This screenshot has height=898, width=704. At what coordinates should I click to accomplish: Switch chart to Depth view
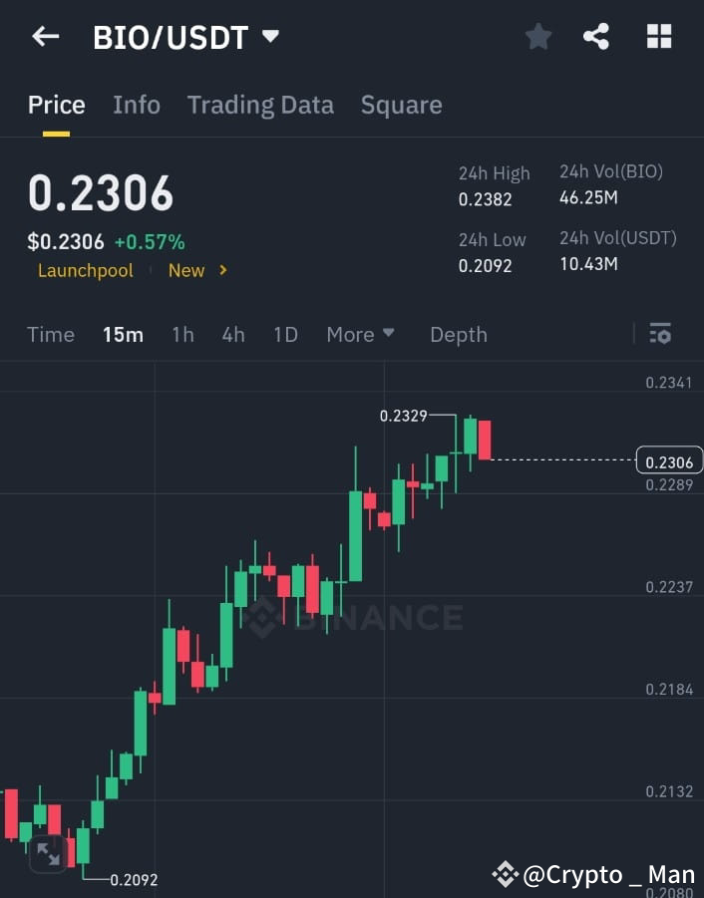click(458, 335)
